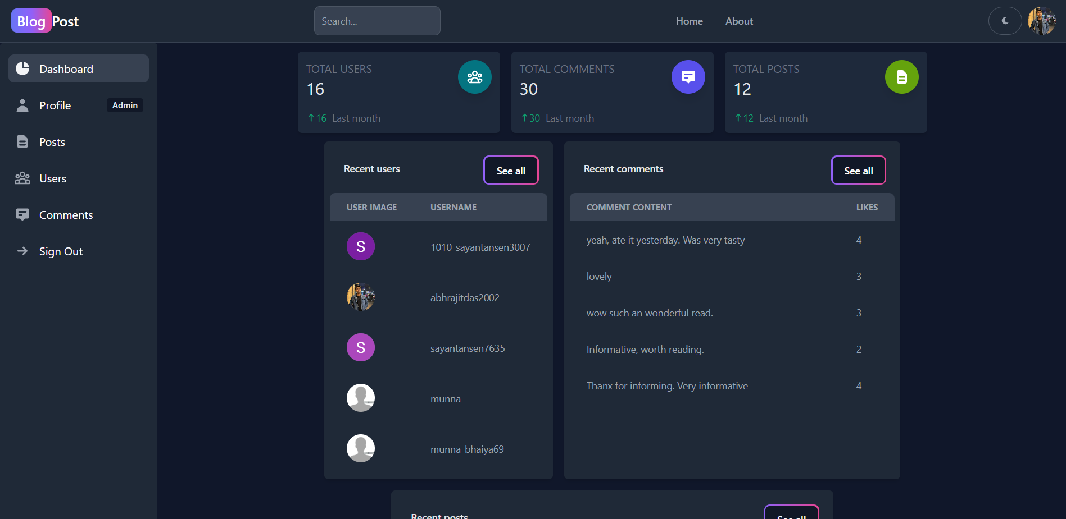Screen dimensions: 1066x519
Task: Click the Blog Post logo
Action: (x=45, y=21)
